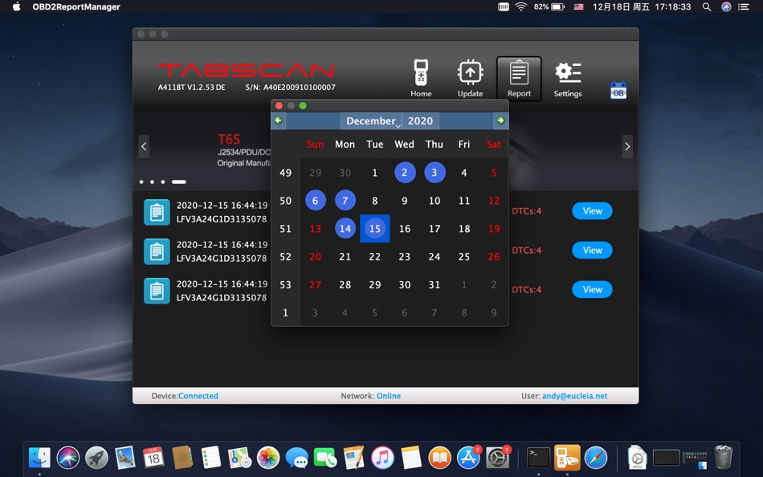View the third report entry
This screenshot has height=477, width=763.
pos(592,290)
